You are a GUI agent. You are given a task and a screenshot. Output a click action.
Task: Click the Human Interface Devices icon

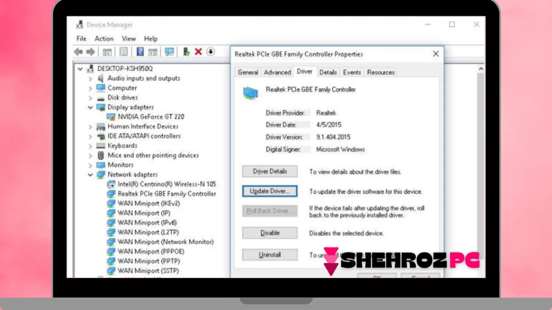(x=101, y=127)
